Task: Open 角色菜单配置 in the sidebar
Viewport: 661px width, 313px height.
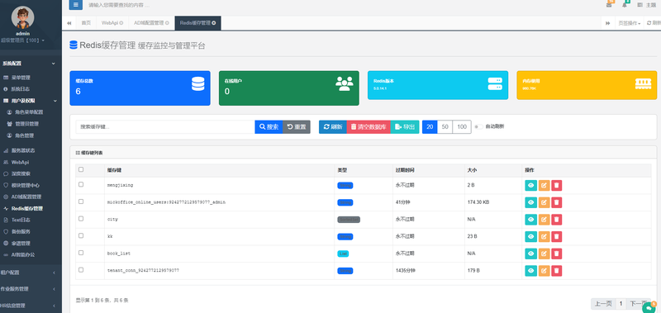Action: [29, 112]
